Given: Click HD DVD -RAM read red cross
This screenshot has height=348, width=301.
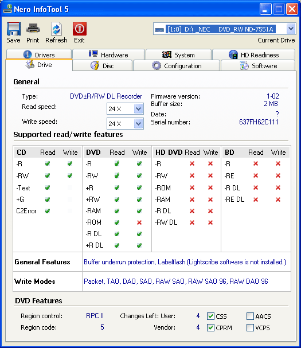Looking at the screenshot, I should (x=192, y=200).
